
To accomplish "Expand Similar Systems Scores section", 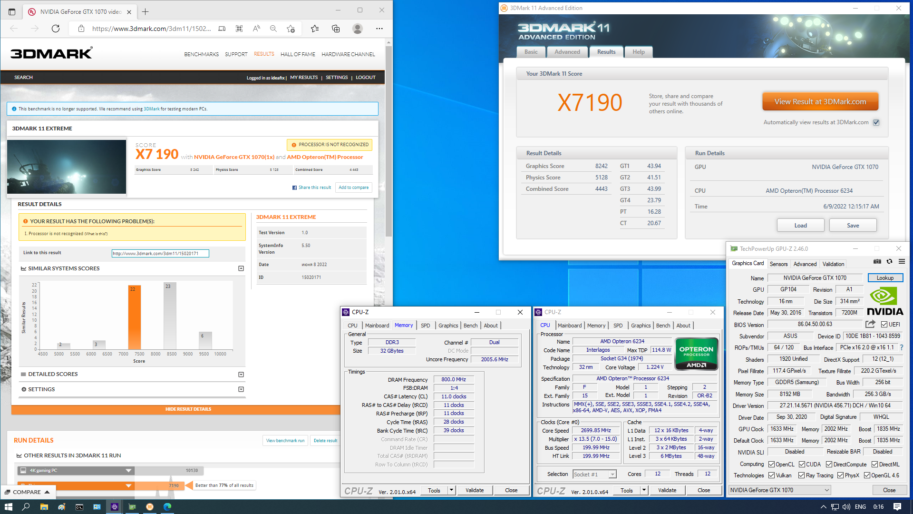I will click(241, 268).
